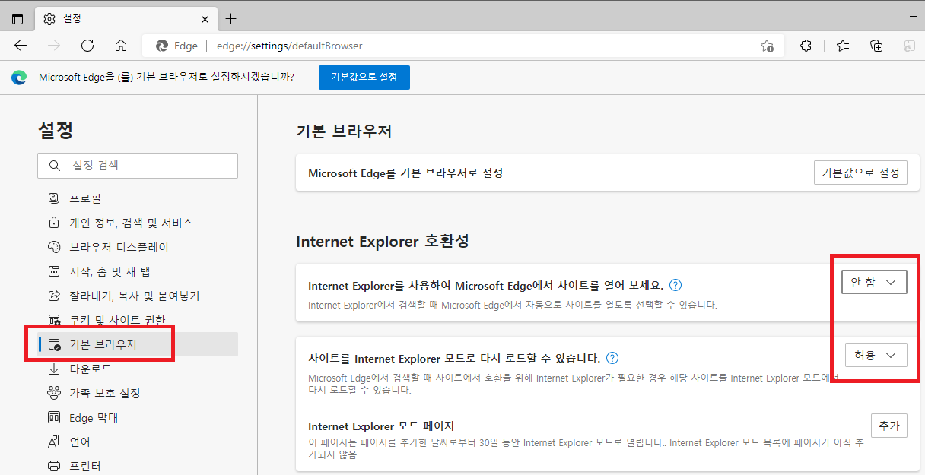Image resolution: width=925 pixels, height=475 pixels.
Task: Close the 설정 tab
Action: tap(205, 19)
